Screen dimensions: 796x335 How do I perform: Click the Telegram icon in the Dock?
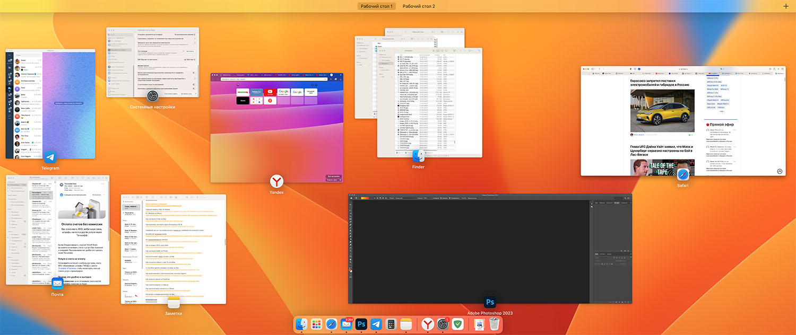coord(376,324)
